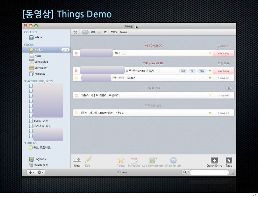The image size is (258, 198).
Task: Click the YOS tag pill on the task
Action: pos(202,71)
